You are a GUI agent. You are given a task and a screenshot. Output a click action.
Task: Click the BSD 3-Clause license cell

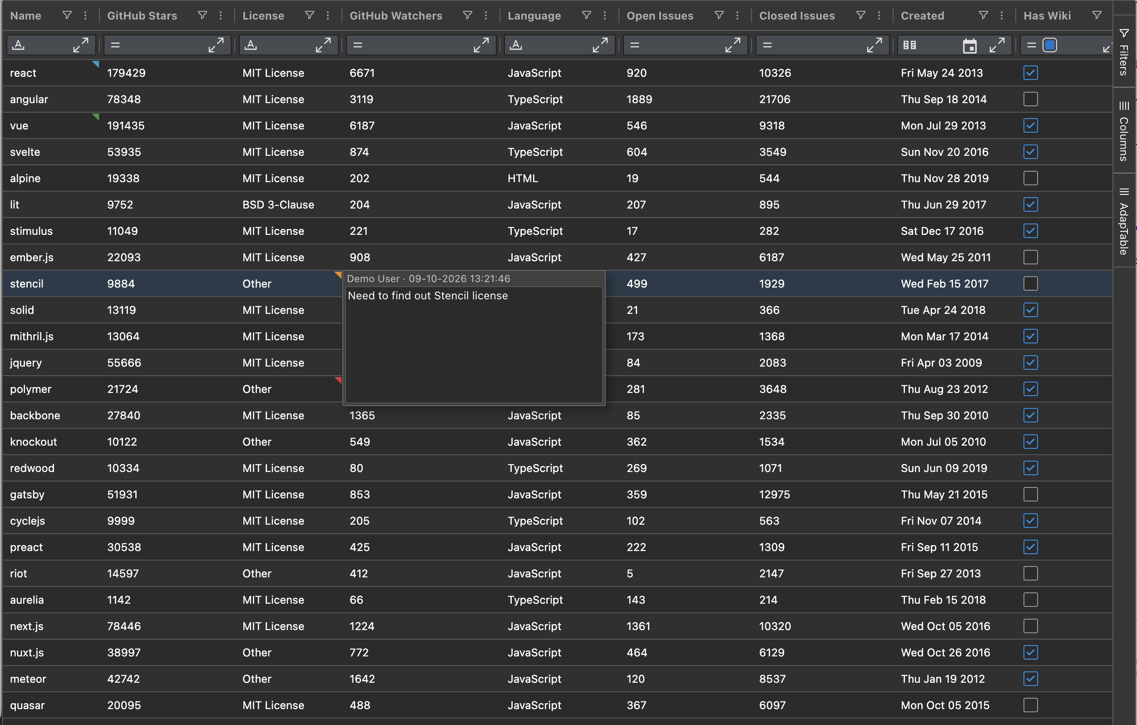(x=288, y=205)
